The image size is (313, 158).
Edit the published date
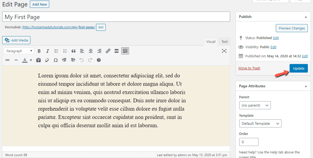tap(305, 56)
